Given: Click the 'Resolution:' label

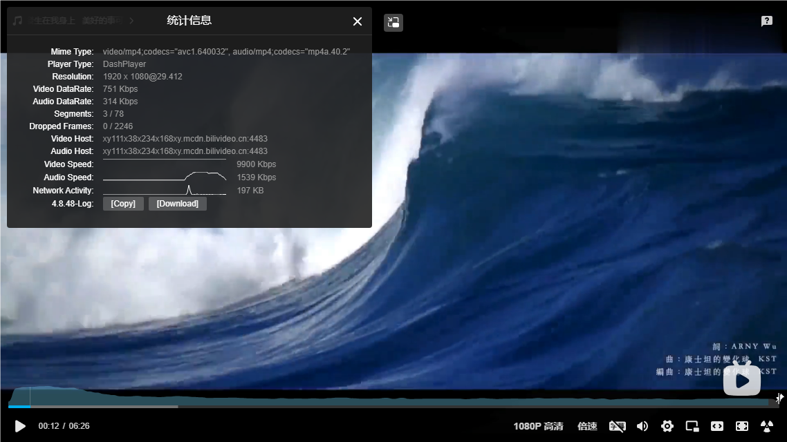Looking at the screenshot, I should coord(73,77).
